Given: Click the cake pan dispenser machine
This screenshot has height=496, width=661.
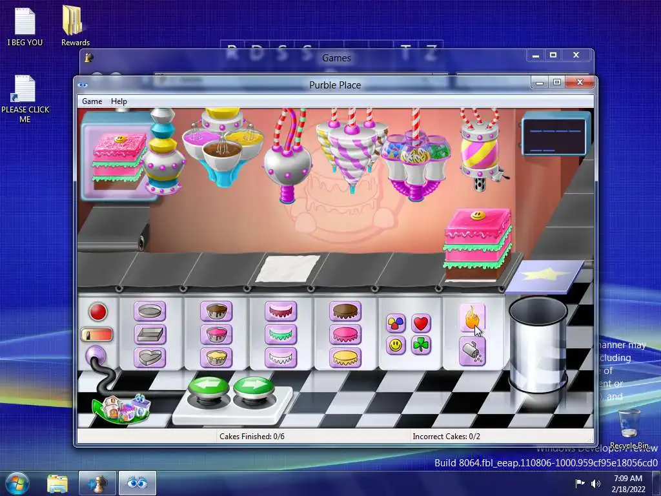Looking at the screenshot, I should [x=162, y=152].
